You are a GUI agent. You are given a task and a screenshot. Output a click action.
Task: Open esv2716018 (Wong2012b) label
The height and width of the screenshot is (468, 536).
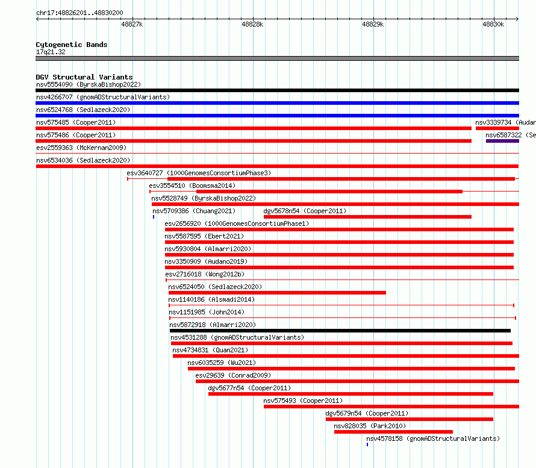pyautogui.click(x=205, y=274)
